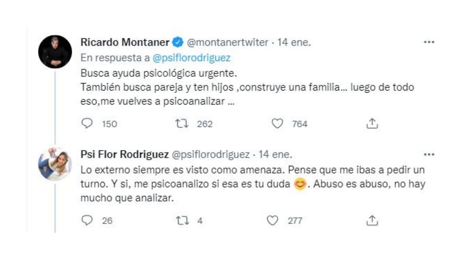Screen dimensions: 467x262
Task: Open more options on Montaner's tweet
Action: tap(429, 42)
